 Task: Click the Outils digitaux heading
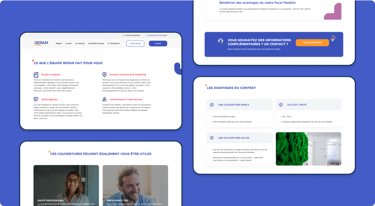[49, 100]
